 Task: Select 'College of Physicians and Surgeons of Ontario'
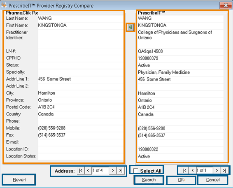(x=181, y=39)
